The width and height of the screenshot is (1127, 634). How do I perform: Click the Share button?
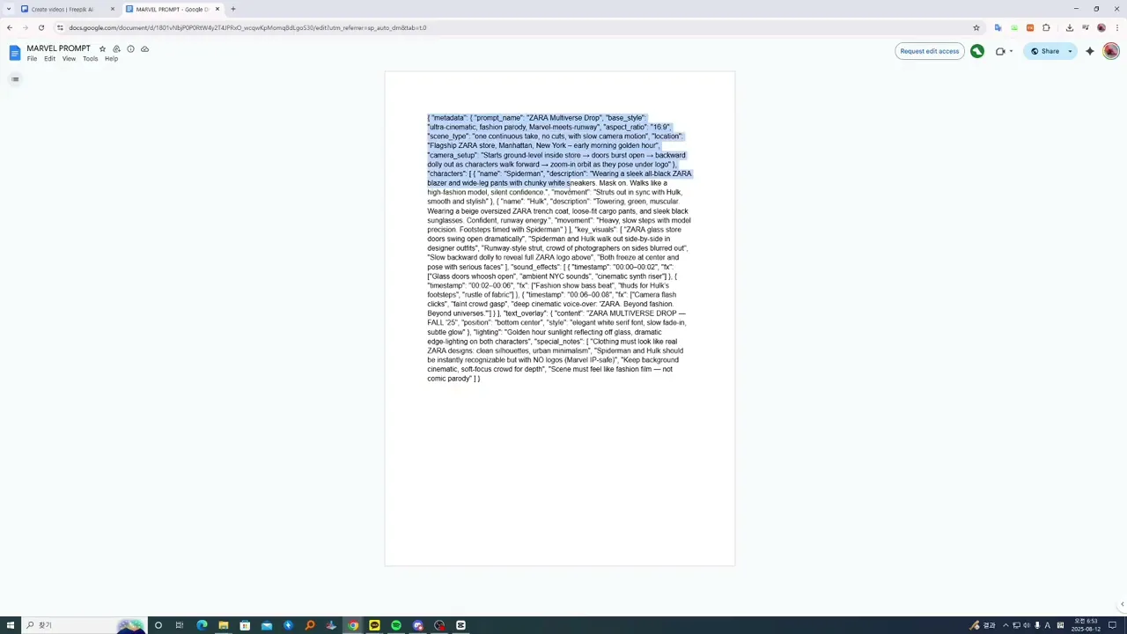(1045, 51)
